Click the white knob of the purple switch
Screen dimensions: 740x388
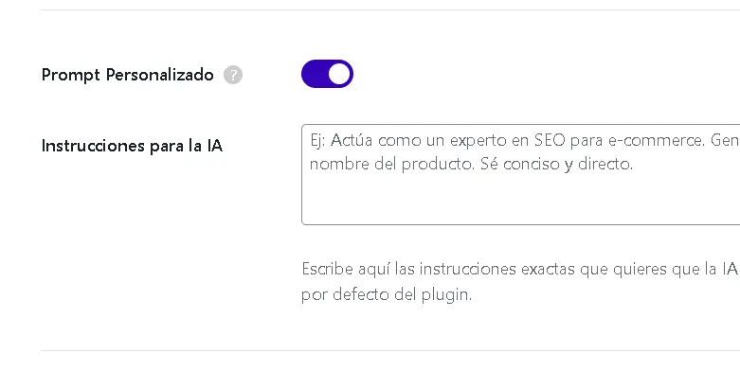click(339, 74)
